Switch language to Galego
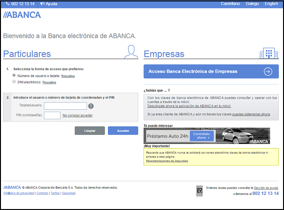 (252, 4)
